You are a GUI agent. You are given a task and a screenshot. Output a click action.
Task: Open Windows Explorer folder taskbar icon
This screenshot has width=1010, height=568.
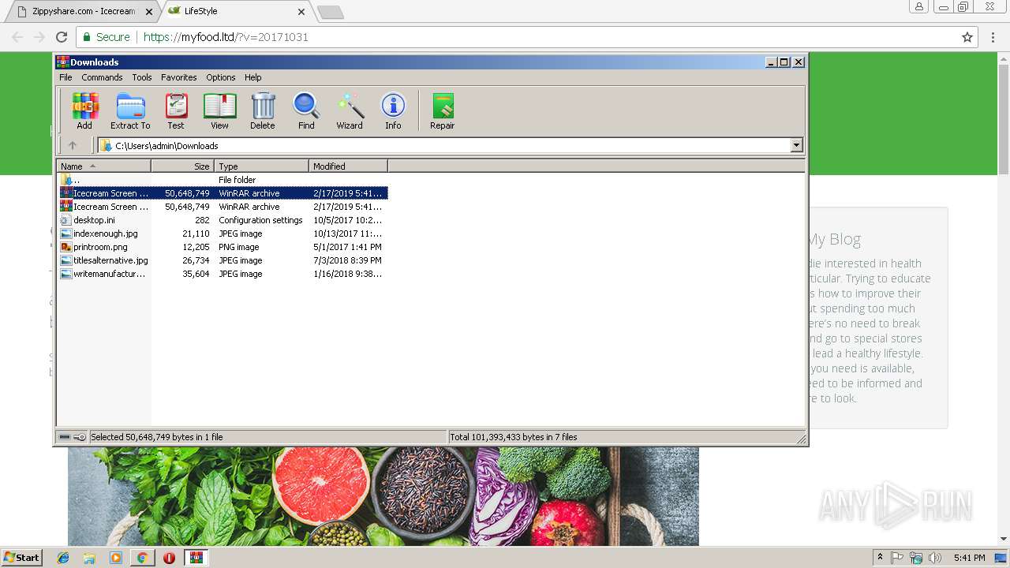coord(89,558)
